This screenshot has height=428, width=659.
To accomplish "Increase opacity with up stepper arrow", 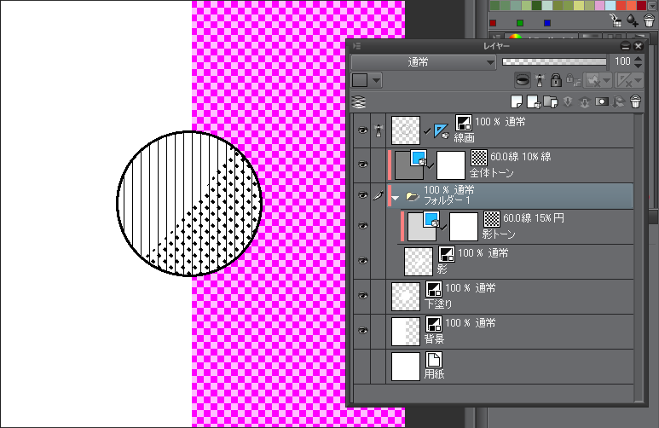I will click(x=639, y=59).
